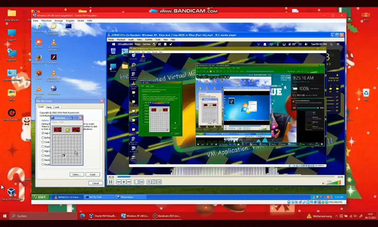The height and width of the screenshot is (227, 378).
Task: Open Mozilla Firefox on XP desktop
Action: (39, 59)
